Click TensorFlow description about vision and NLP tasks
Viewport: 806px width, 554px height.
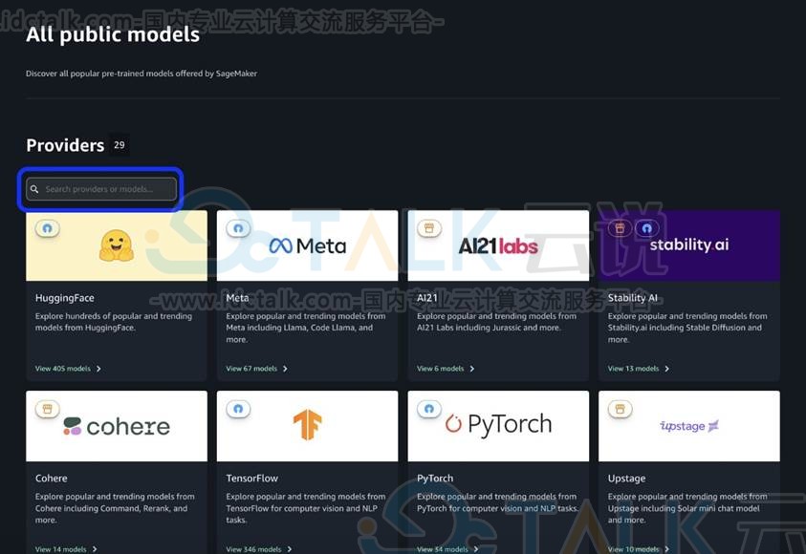click(x=306, y=508)
